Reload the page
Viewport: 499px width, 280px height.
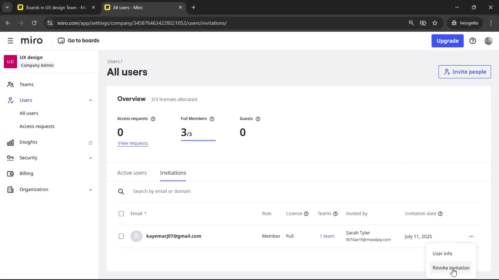point(34,23)
